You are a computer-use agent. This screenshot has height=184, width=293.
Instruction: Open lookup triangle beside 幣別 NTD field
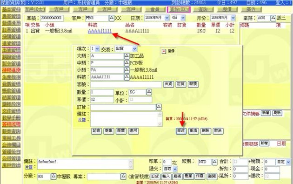214,162
